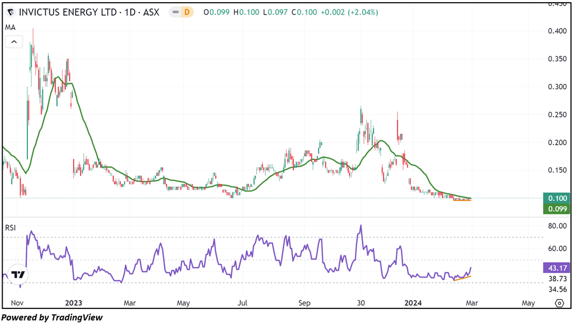Click the 'Sep' time axis label
The height and width of the screenshot is (323, 573).
point(304,303)
